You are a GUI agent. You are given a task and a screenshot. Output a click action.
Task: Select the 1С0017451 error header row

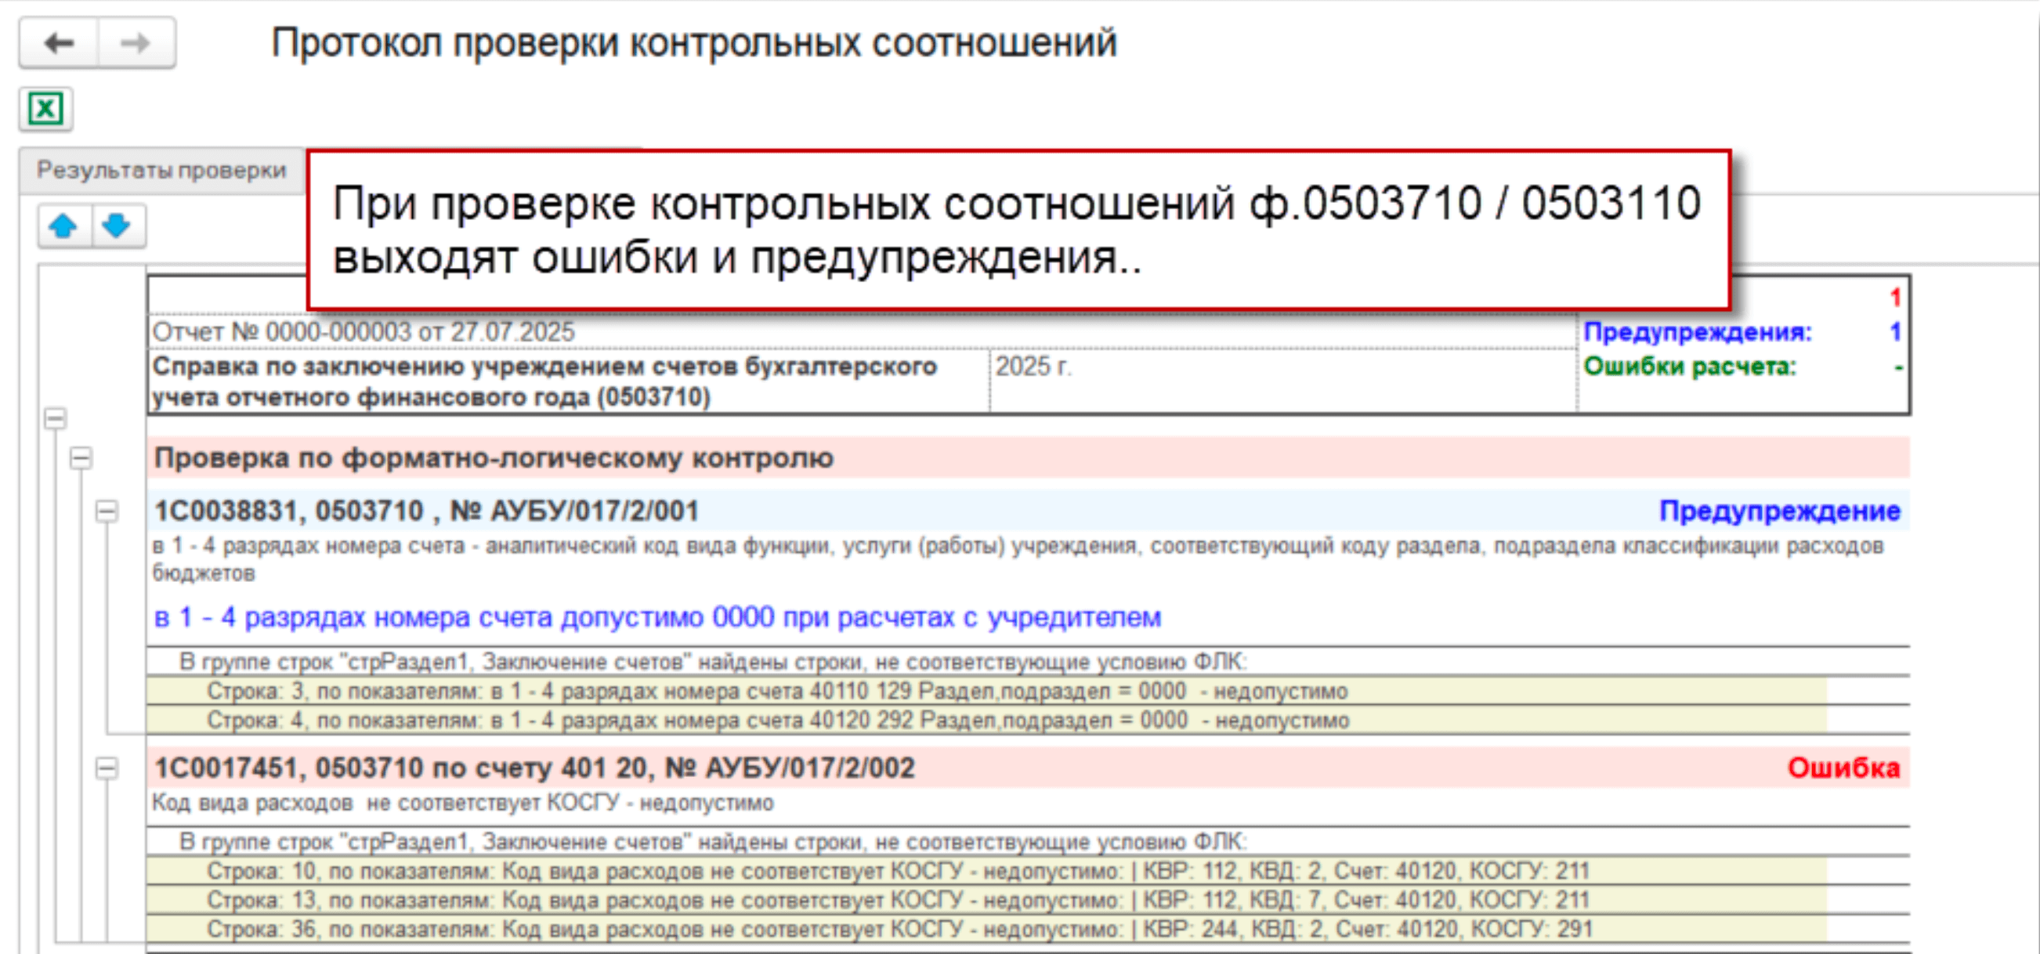(x=534, y=768)
